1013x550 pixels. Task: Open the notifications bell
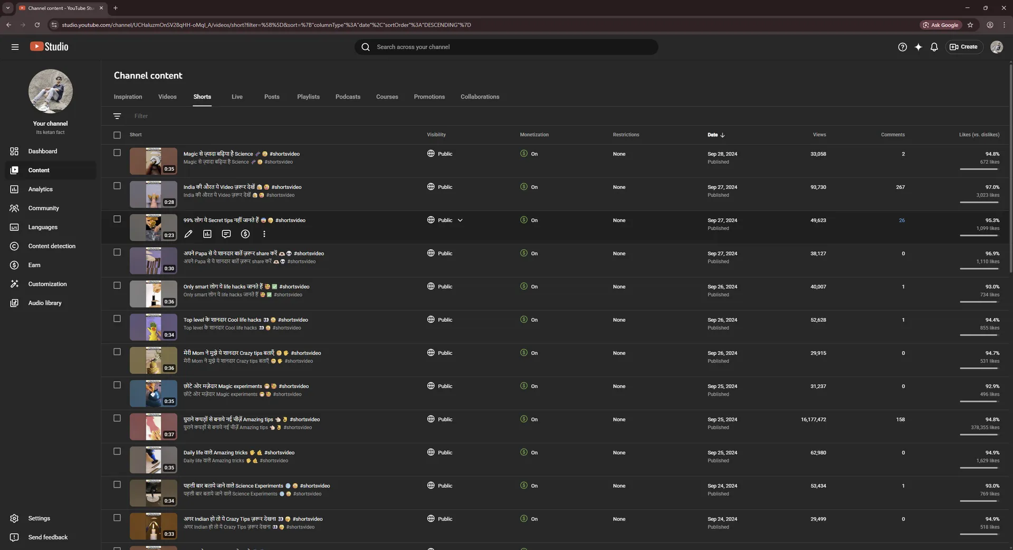[934, 47]
